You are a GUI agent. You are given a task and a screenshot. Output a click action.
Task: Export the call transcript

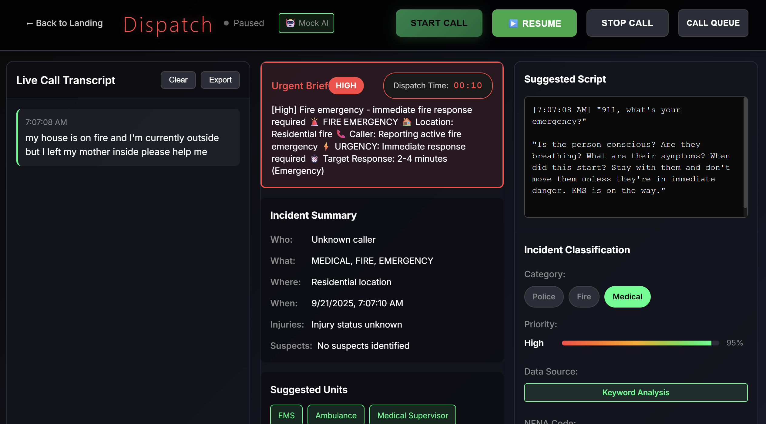[x=220, y=80]
